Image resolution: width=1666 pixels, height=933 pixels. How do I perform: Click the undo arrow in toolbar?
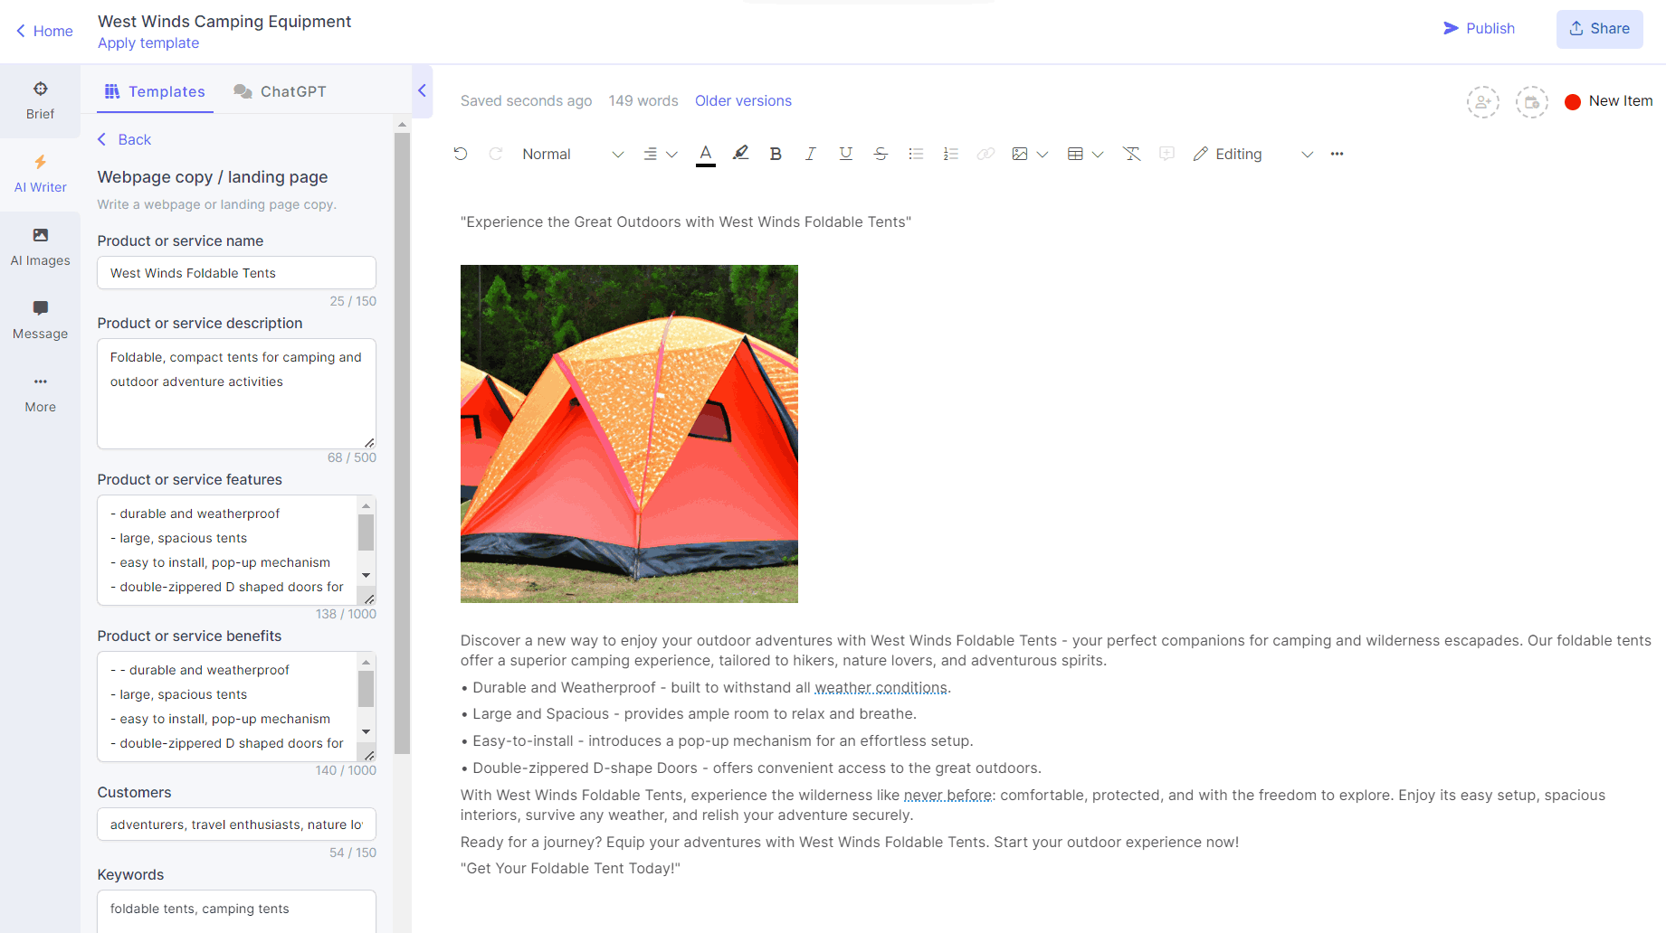tap(461, 154)
